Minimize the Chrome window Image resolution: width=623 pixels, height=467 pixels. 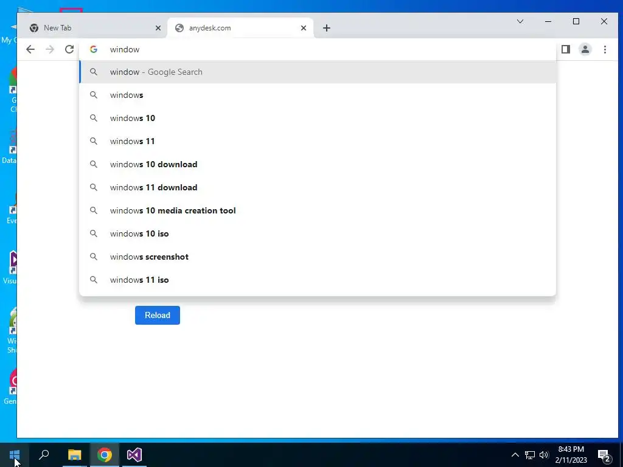548,21
